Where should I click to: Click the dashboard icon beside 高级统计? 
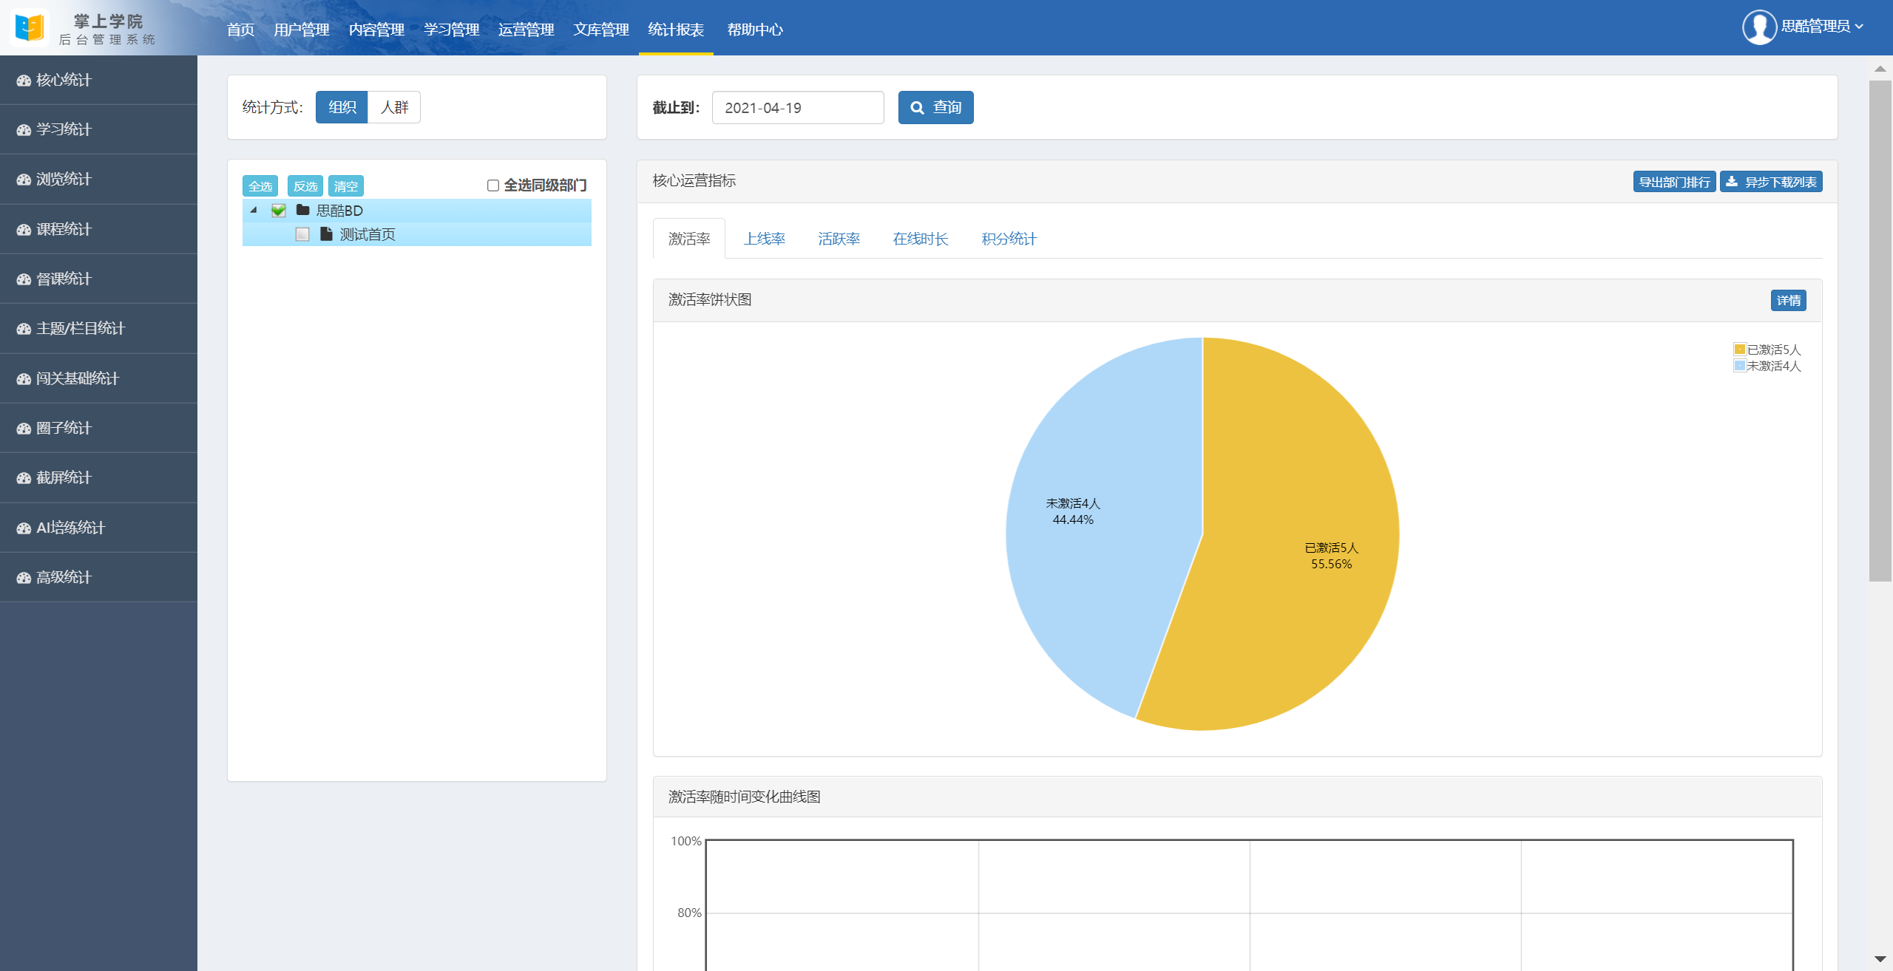24,578
